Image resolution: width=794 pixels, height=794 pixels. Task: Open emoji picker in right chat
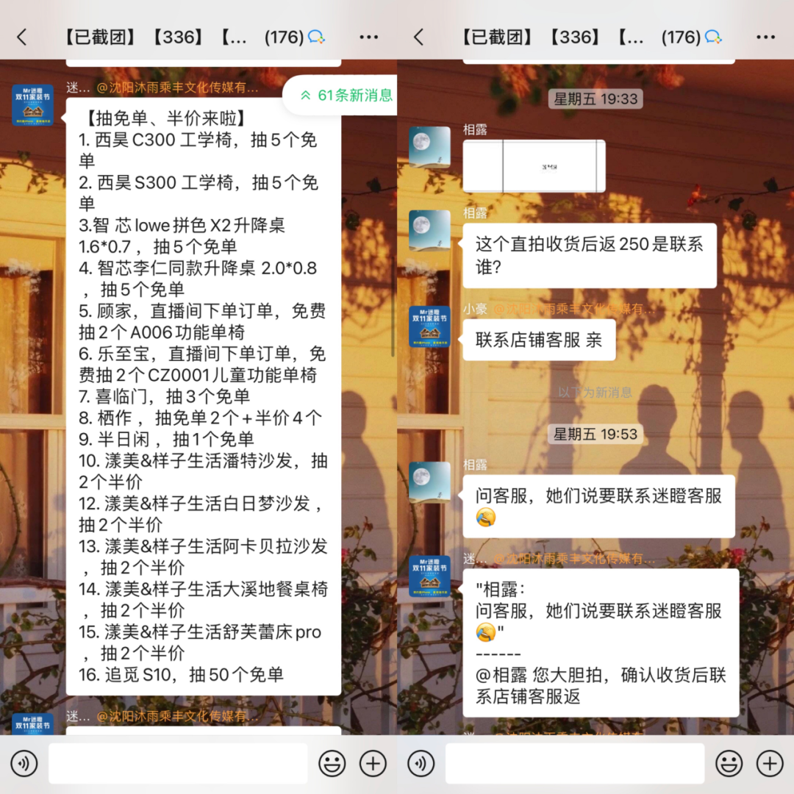click(x=729, y=764)
